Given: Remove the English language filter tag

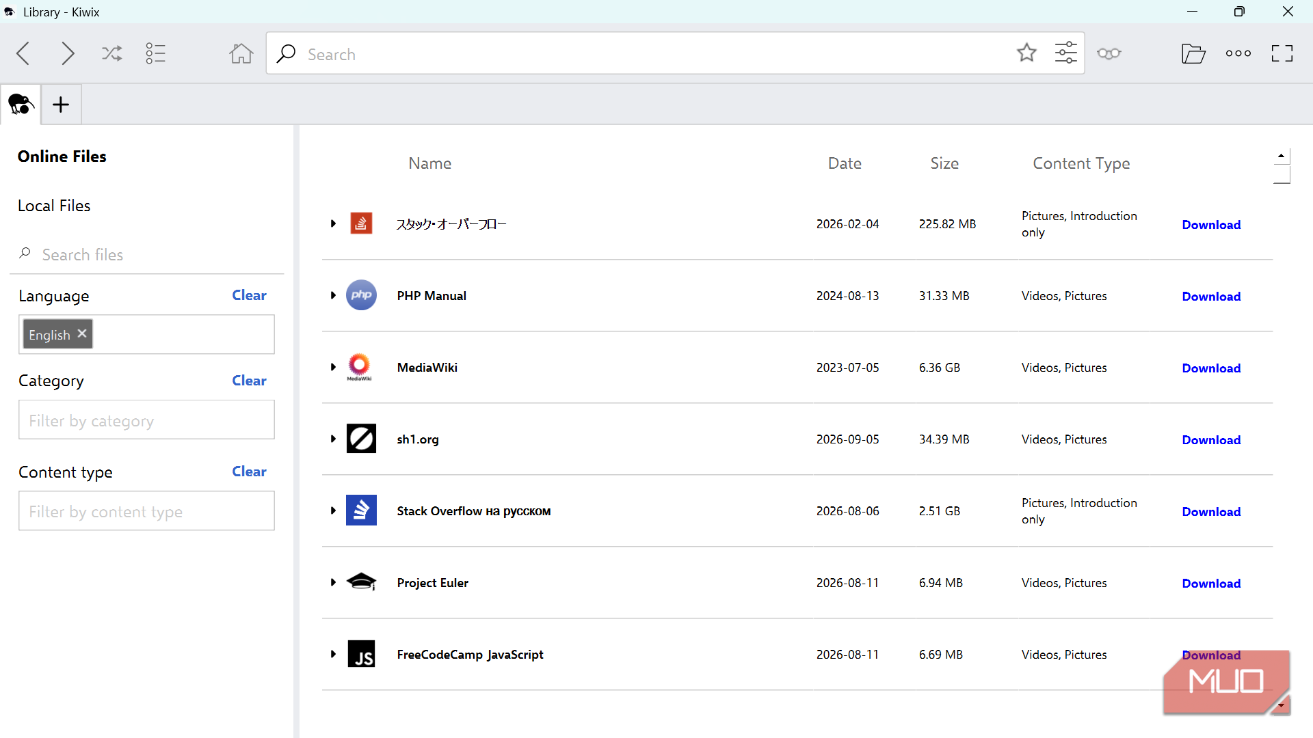Looking at the screenshot, I should tap(82, 333).
